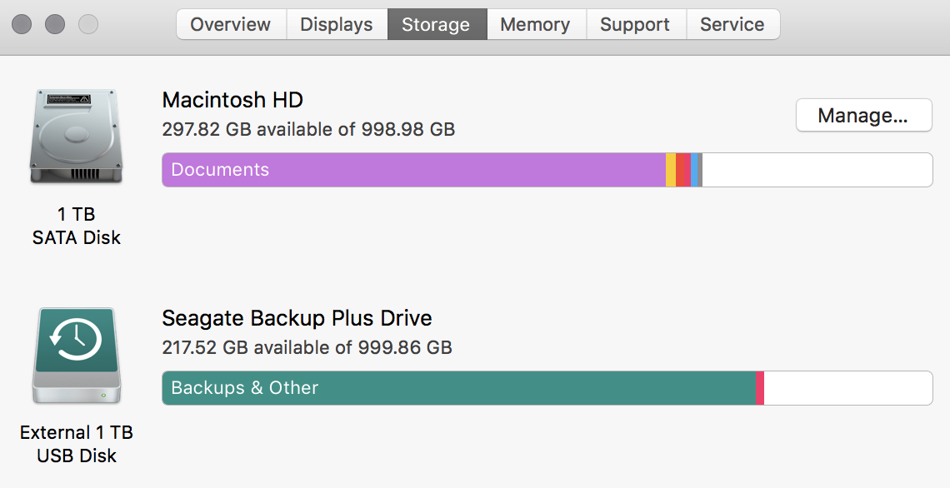Image resolution: width=950 pixels, height=488 pixels.
Task: Click the free space in Macintosh HD bar
Action: pos(817,170)
